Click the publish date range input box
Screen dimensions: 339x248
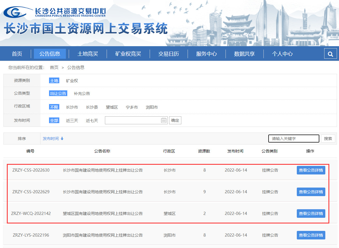coord(133,120)
